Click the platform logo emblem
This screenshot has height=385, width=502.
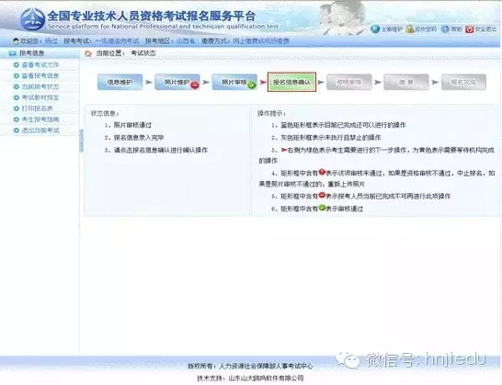click(32, 19)
